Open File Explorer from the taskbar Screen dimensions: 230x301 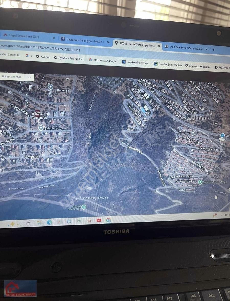(x=39, y=223)
